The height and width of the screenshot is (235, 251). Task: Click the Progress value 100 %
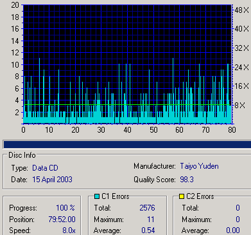click(65, 208)
